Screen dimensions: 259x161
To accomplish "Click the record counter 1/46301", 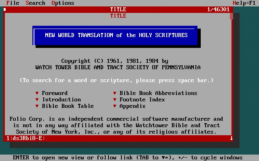I will point(219,9).
